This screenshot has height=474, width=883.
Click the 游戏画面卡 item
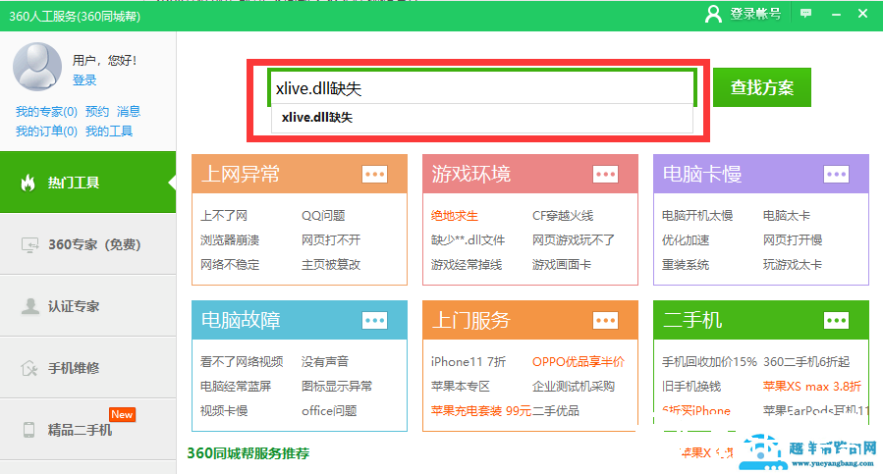(562, 265)
